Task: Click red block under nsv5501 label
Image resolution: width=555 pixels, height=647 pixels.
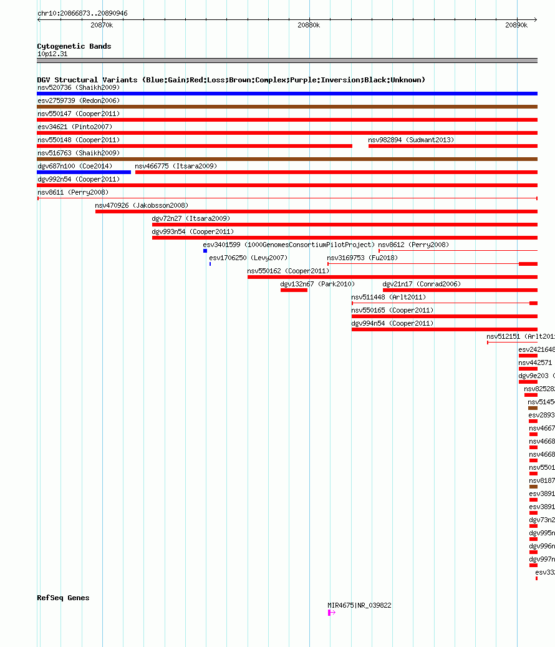Action: click(x=533, y=474)
